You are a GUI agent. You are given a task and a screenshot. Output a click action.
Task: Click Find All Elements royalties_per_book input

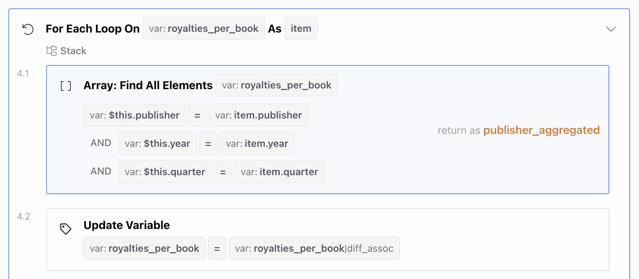tap(276, 85)
